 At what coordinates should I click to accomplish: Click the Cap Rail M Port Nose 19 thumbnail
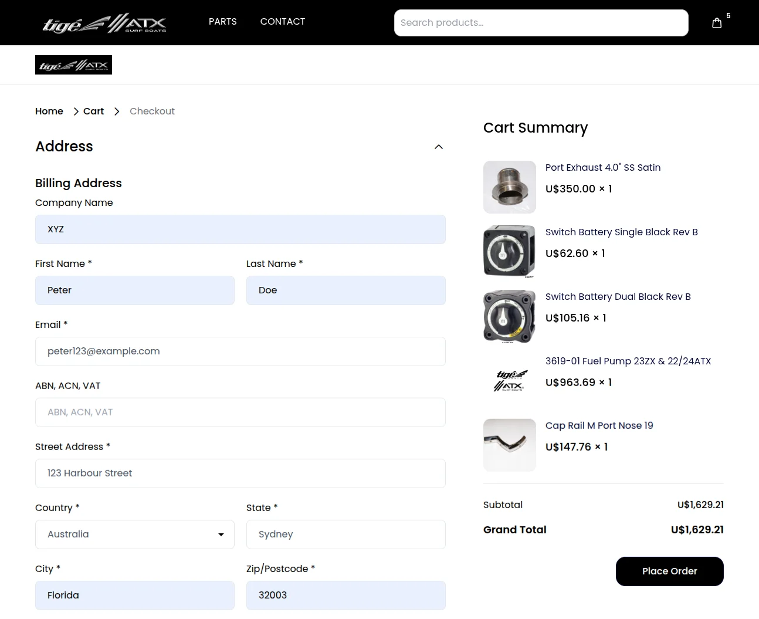tap(509, 445)
